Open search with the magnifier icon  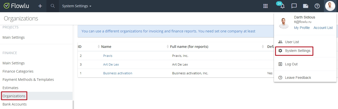pyautogui.click(x=53, y=6)
